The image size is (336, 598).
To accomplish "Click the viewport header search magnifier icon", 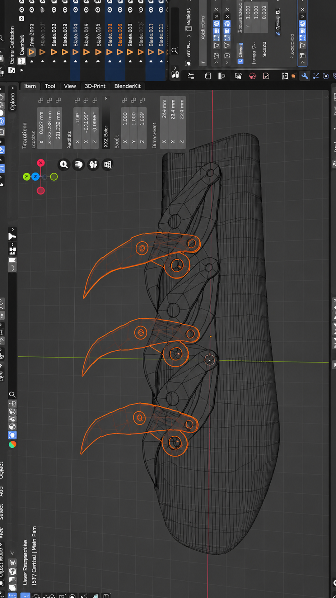I will pos(12,394).
